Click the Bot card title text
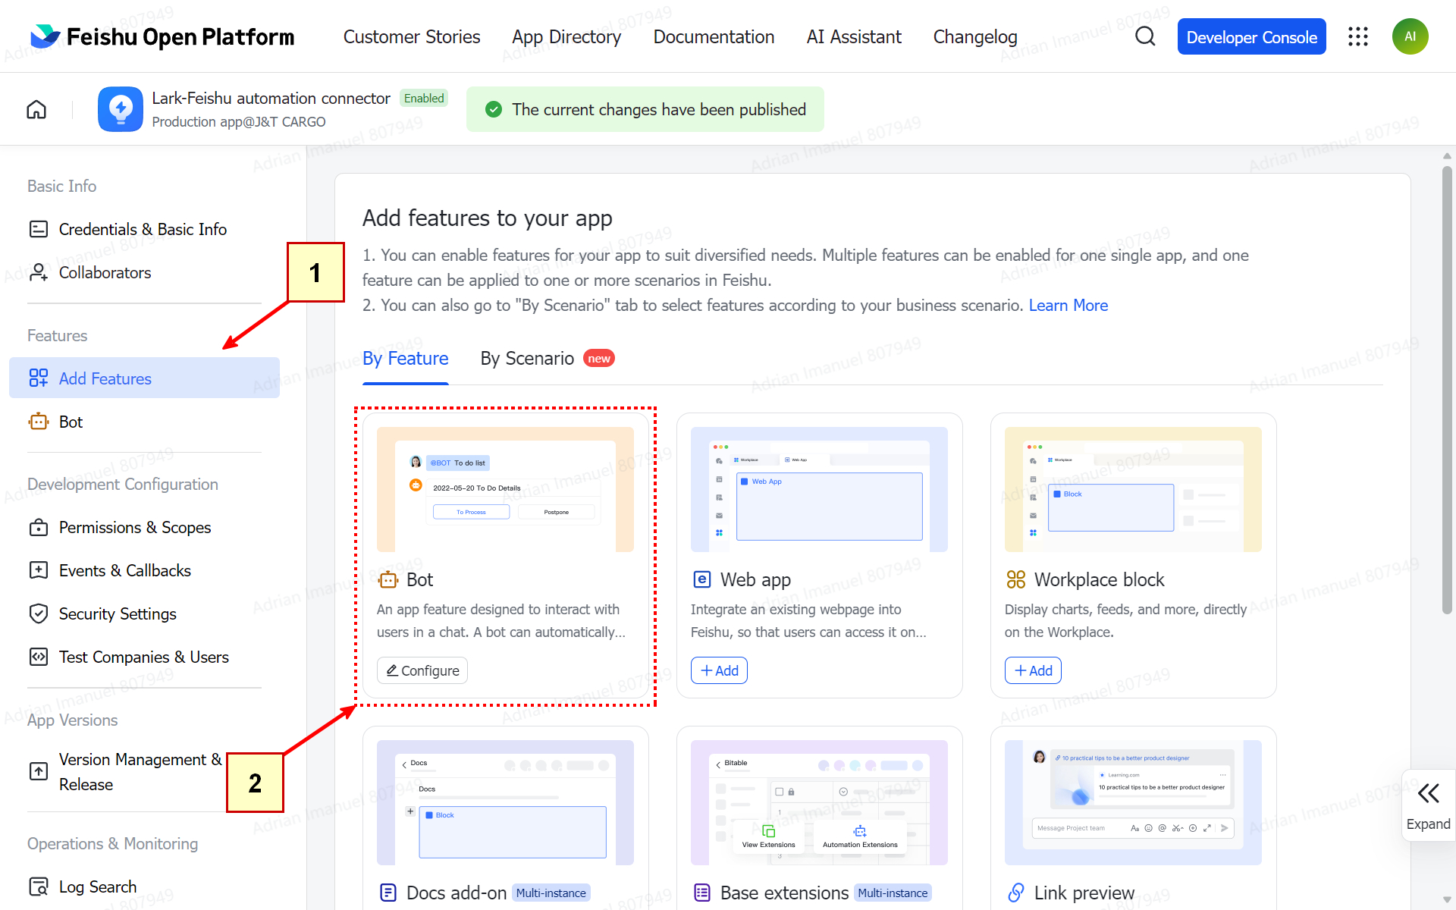This screenshot has width=1456, height=910. click(419, 579)
